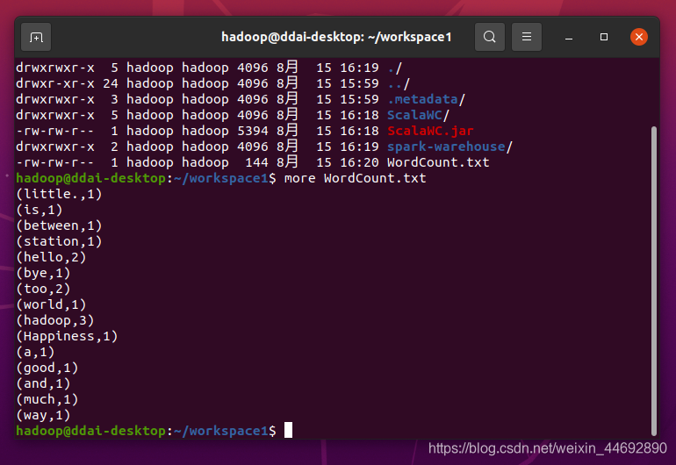This screenshot has width=676, height=465.
Task: Click the ../ parent directory entry
Action: tap(399, 83)
